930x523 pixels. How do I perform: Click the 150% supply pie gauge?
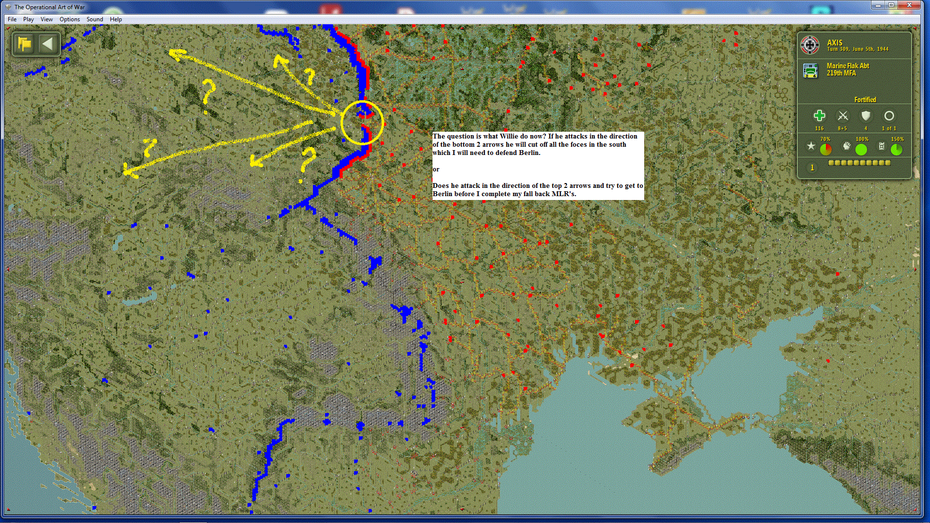(897, 150)
